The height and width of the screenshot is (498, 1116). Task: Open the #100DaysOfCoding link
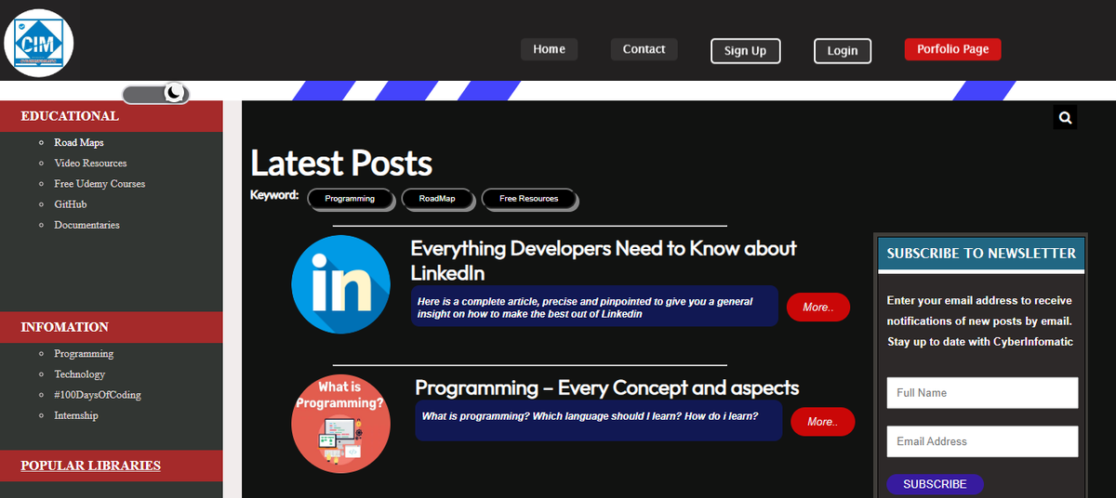point(98,395)
